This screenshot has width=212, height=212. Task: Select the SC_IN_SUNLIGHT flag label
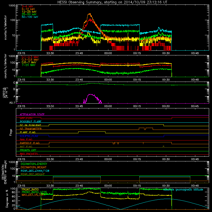(x=30, y=125)
